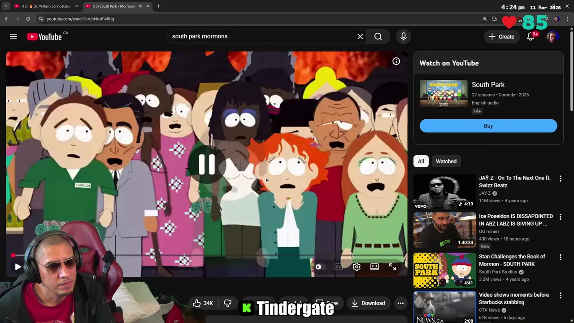The width and height of the screenshot is (574, 323).
Task: Mute the South Park tab audio icon
Action: pos(140,6)
